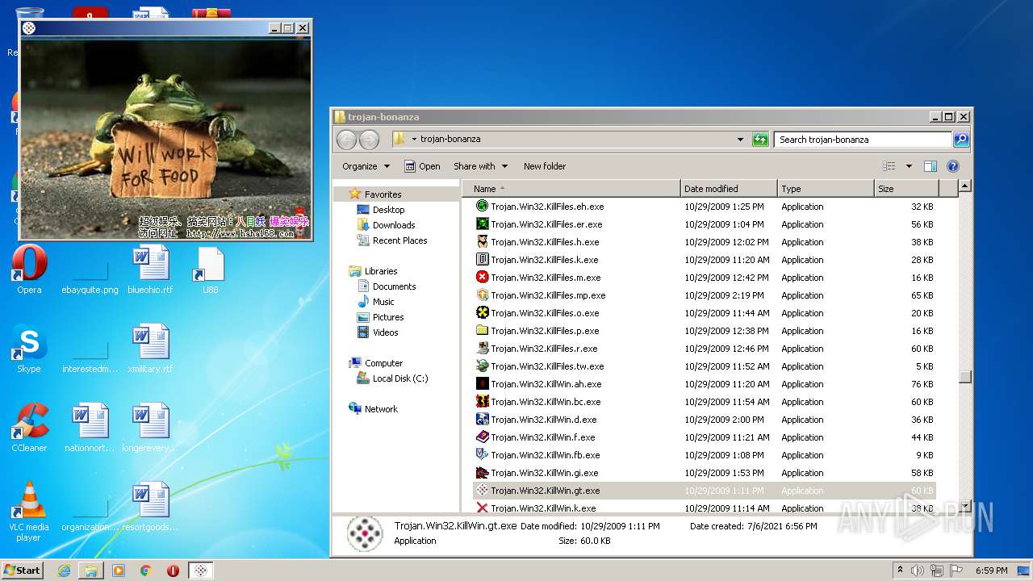1033x581 pixels.
Task: Select Trojan.Win32.KillFiles.eh.exe file icon
Action: (x=483, y=207)
